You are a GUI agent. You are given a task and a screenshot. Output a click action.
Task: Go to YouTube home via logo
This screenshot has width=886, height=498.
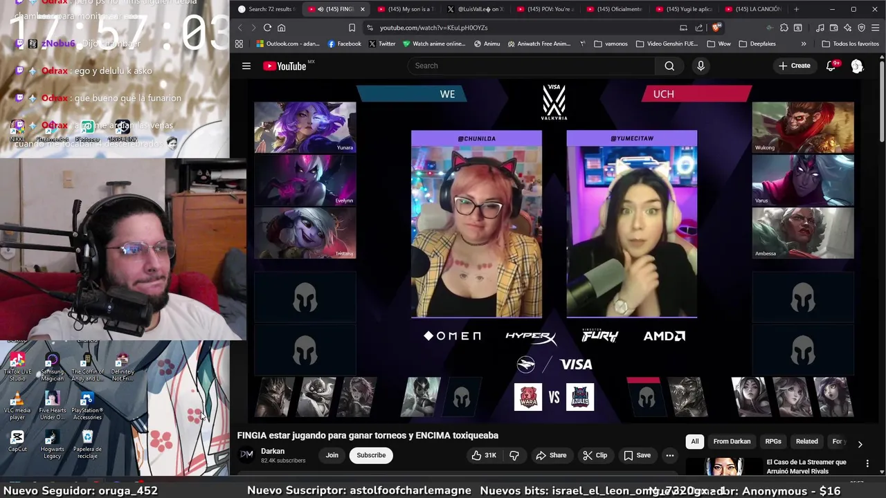pyautogui.click(x=284, y=66)
